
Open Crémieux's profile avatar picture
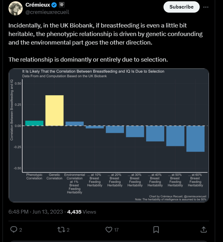(15, 8)
